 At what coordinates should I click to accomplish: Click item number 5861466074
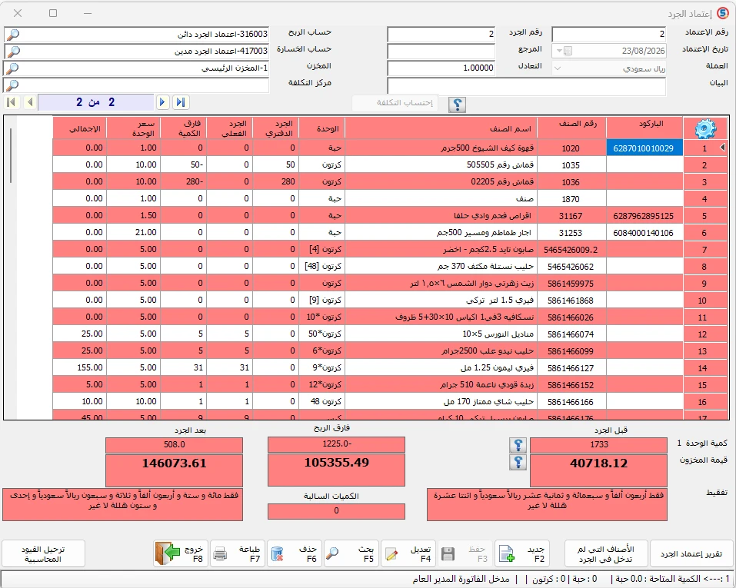pyautogui.click(x=571, y=334)
